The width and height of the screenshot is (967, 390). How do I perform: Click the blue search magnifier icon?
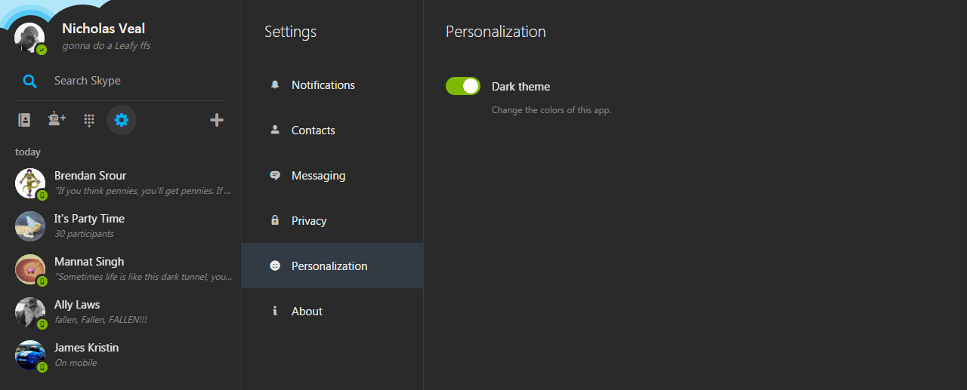pos(30,81)
